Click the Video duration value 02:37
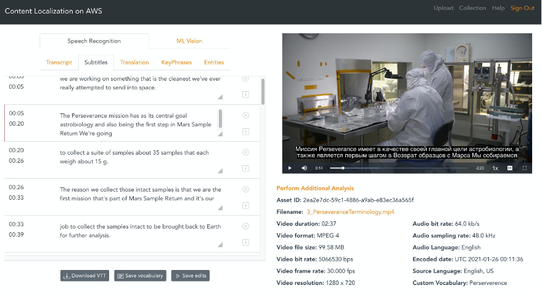542x294 pixels. click(329, 224)
